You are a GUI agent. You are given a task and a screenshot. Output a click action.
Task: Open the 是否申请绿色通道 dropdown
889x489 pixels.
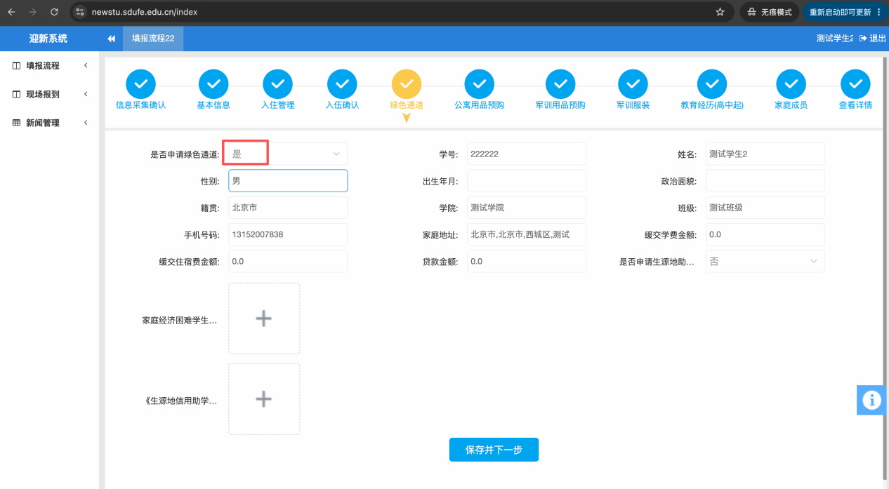[x=288, y=154]
